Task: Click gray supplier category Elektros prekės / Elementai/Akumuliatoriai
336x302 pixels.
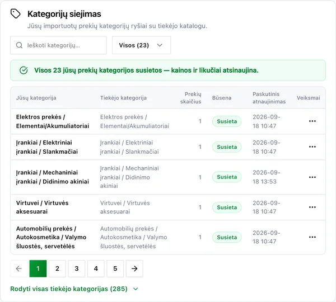Action: [x=134, y=121]
